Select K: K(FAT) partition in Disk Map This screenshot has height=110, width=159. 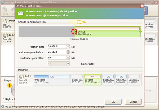click(x=121, y=80)
